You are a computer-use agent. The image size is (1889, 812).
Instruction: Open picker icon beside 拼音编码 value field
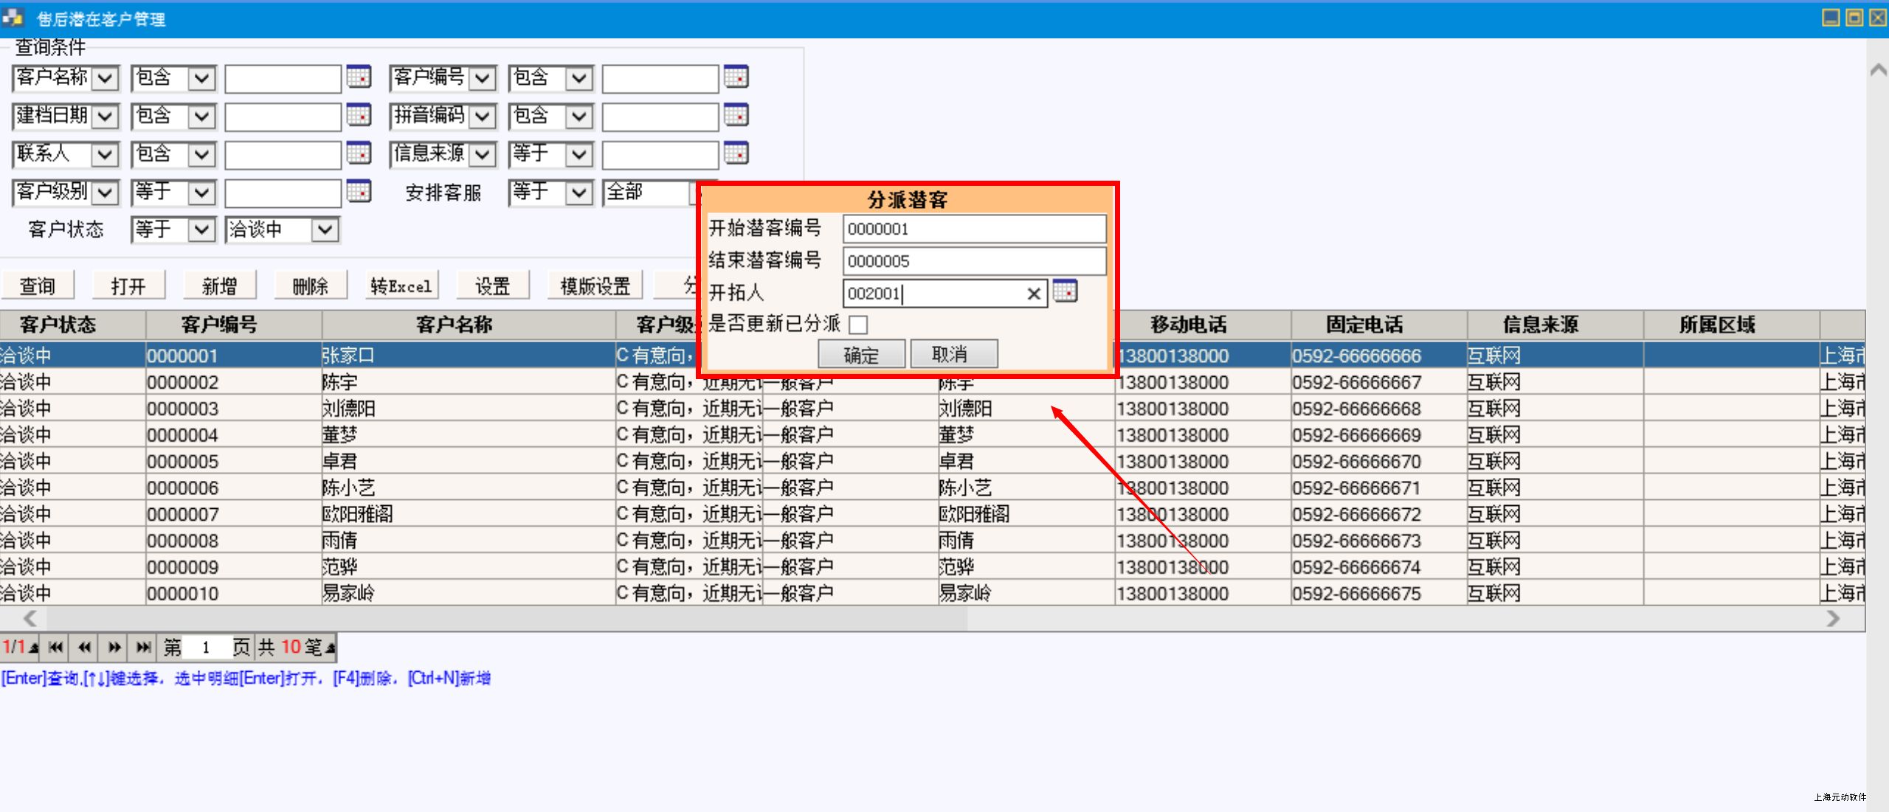pos(736,115)
